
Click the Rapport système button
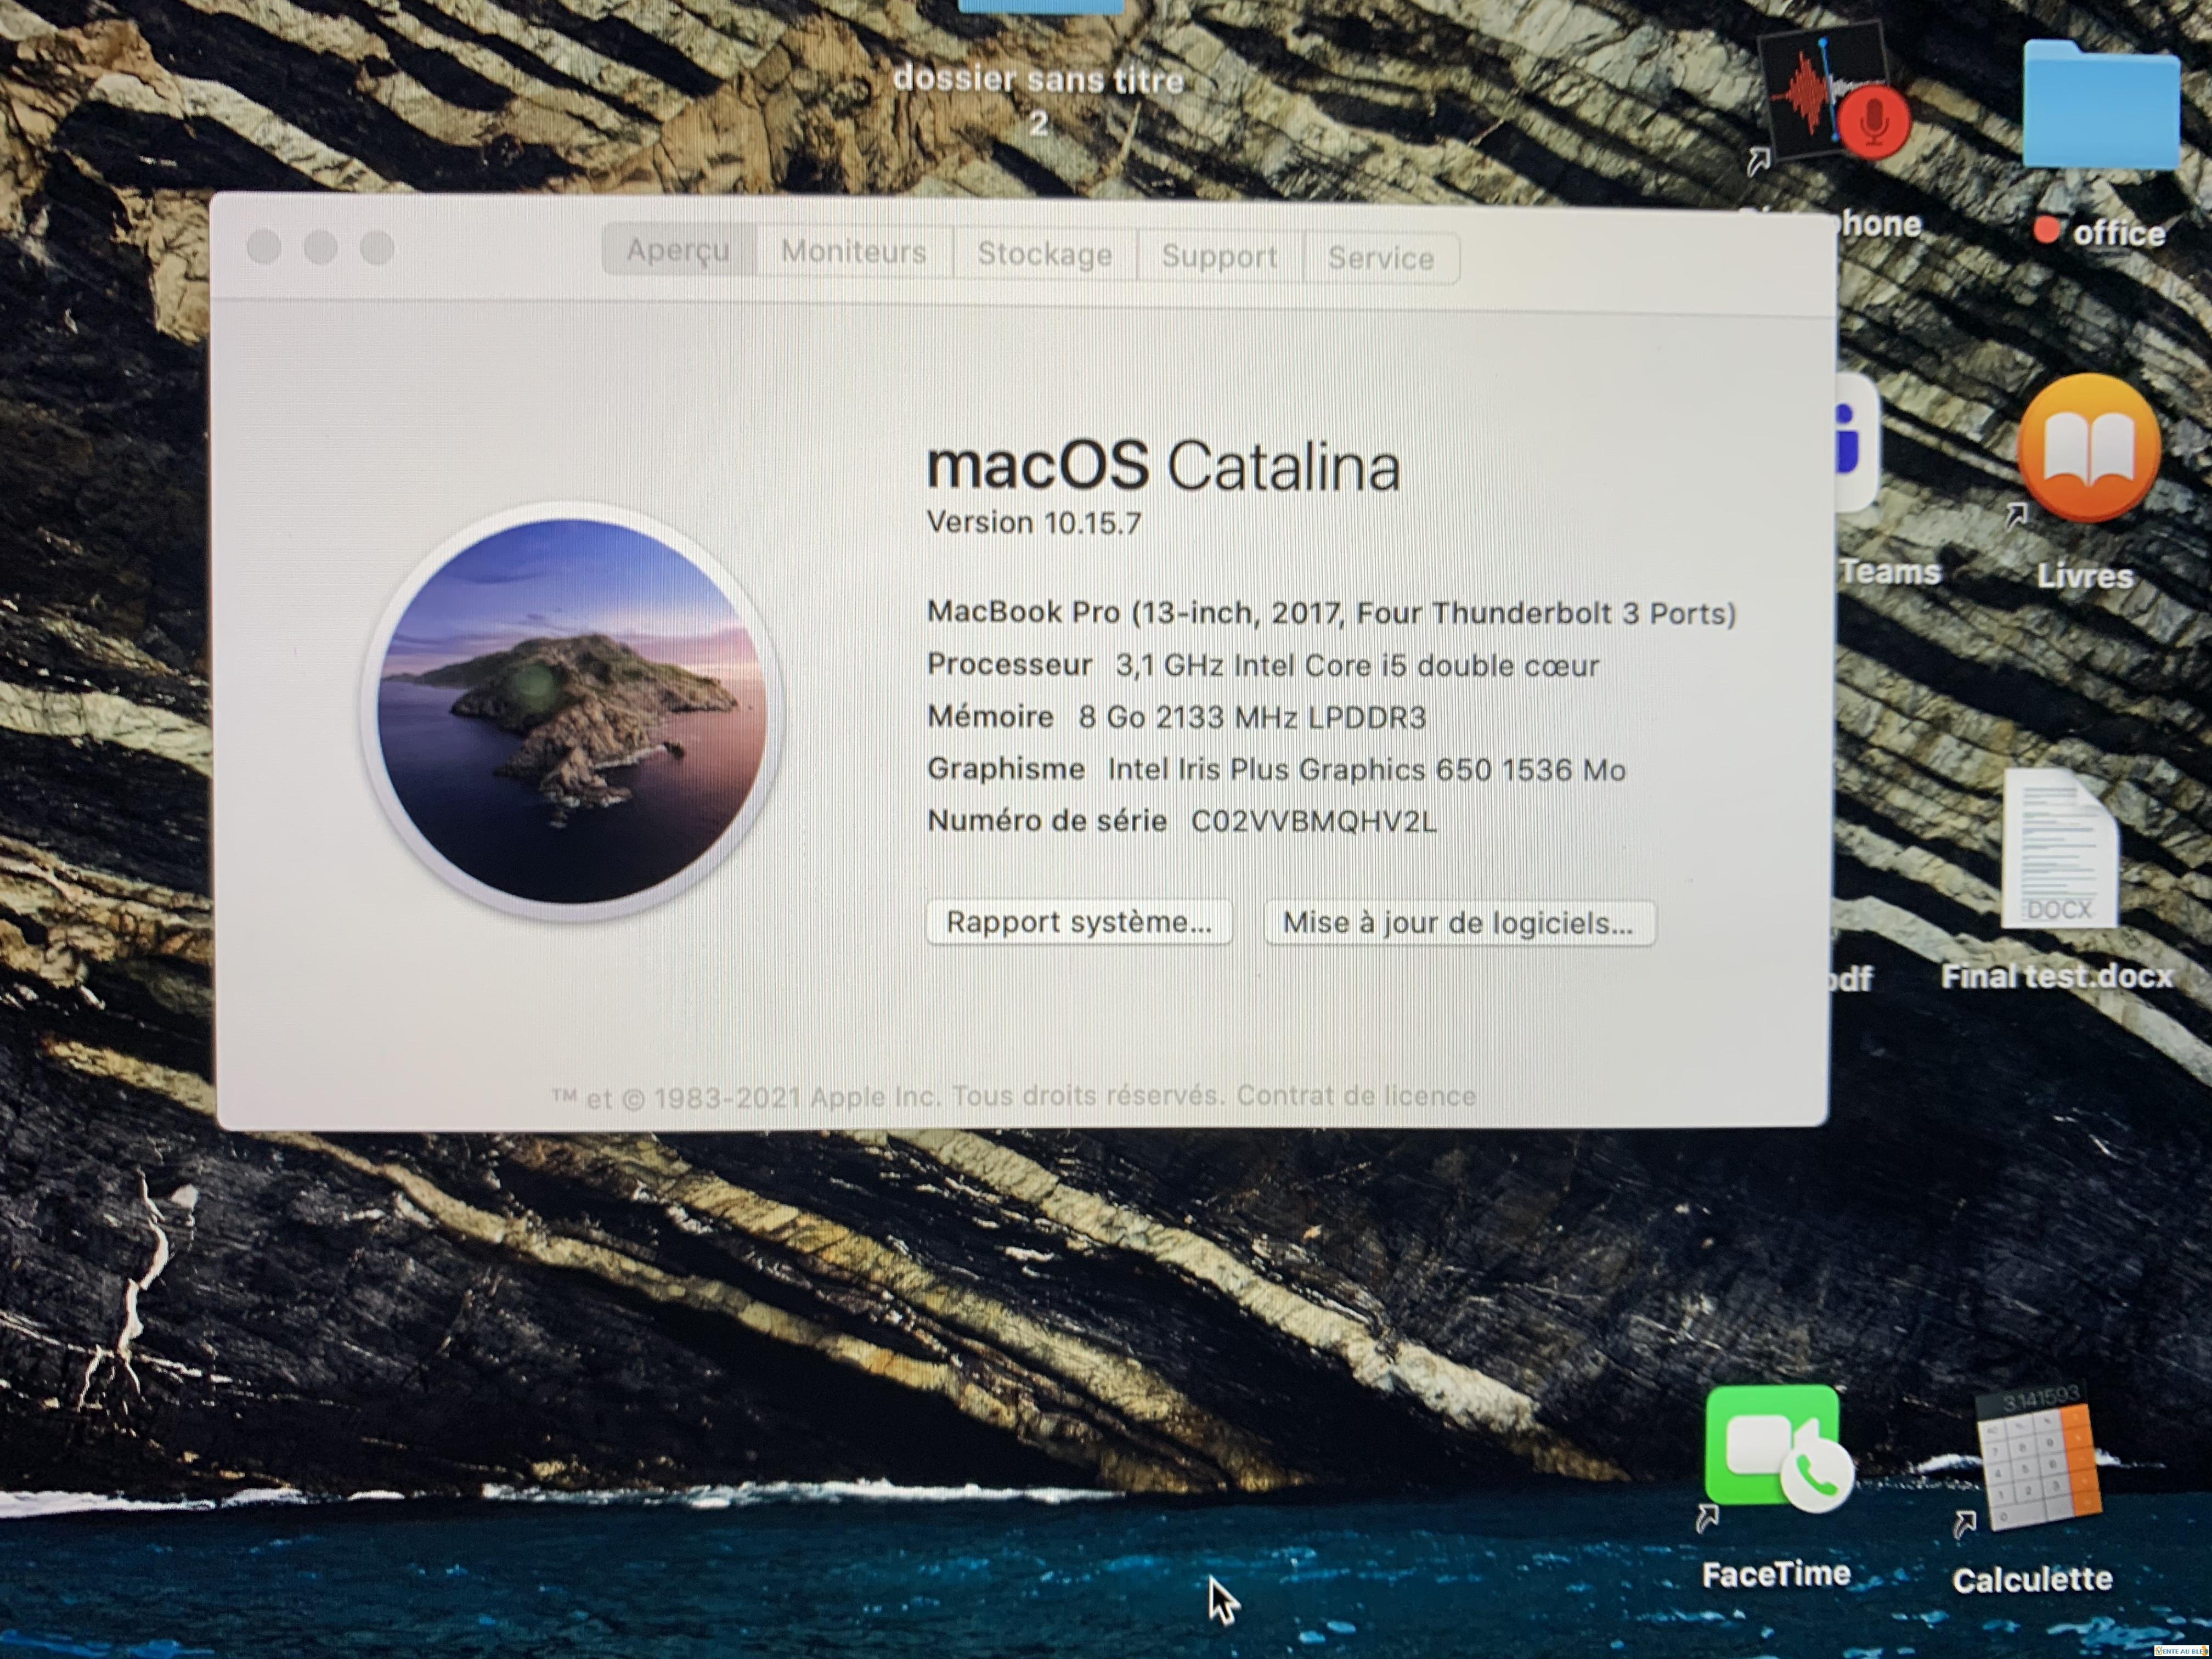(1079, 922)
